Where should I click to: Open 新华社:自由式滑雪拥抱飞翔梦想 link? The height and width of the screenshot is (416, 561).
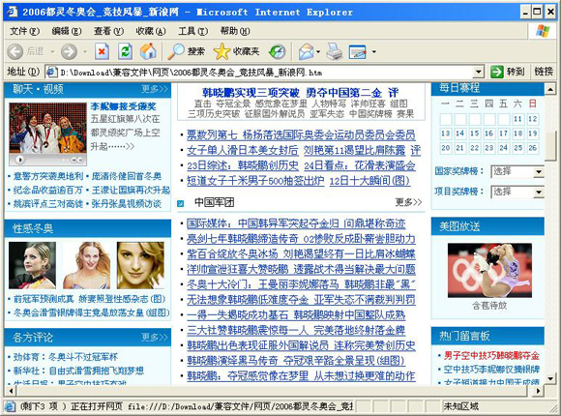coord(78,371)
